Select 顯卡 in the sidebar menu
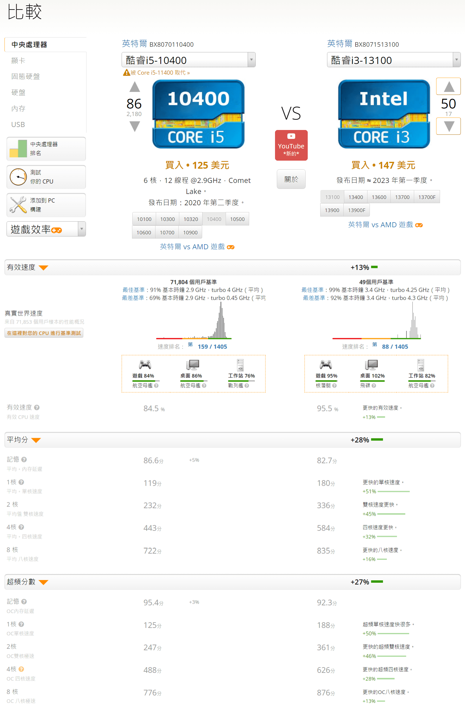 tap(18, 60)
